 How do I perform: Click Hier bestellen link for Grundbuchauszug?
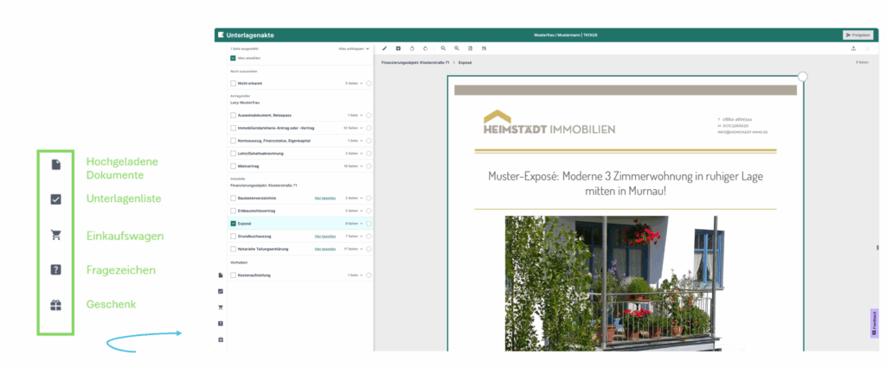tap(324, 236)
